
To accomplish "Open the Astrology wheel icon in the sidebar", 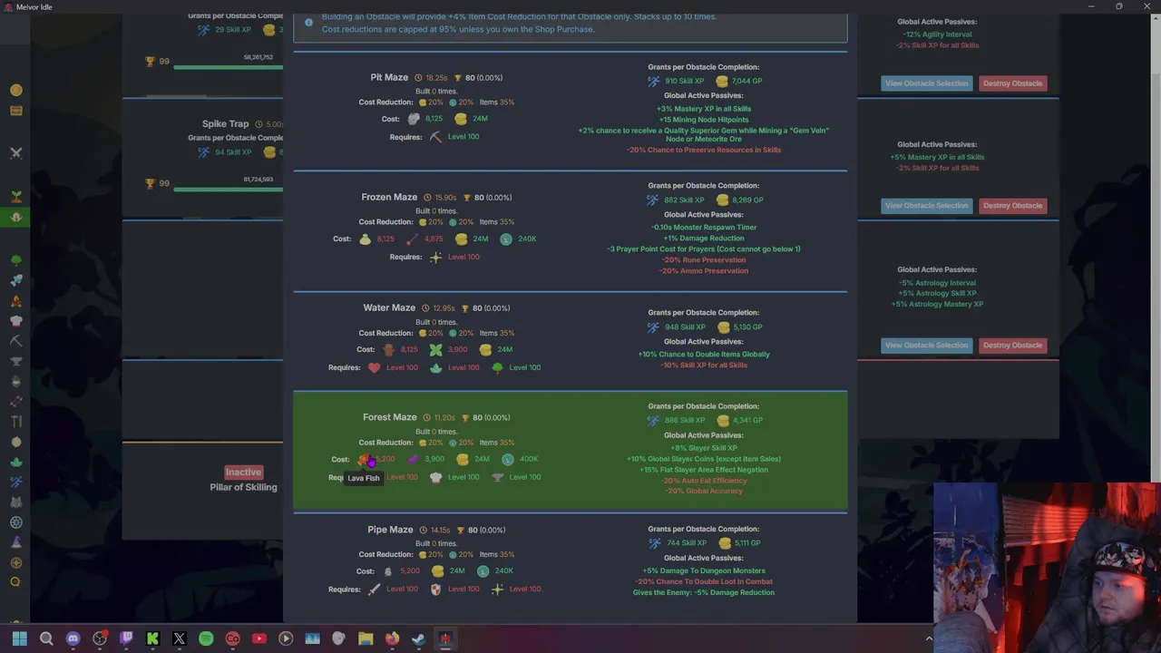I will [x=15, y=522].
